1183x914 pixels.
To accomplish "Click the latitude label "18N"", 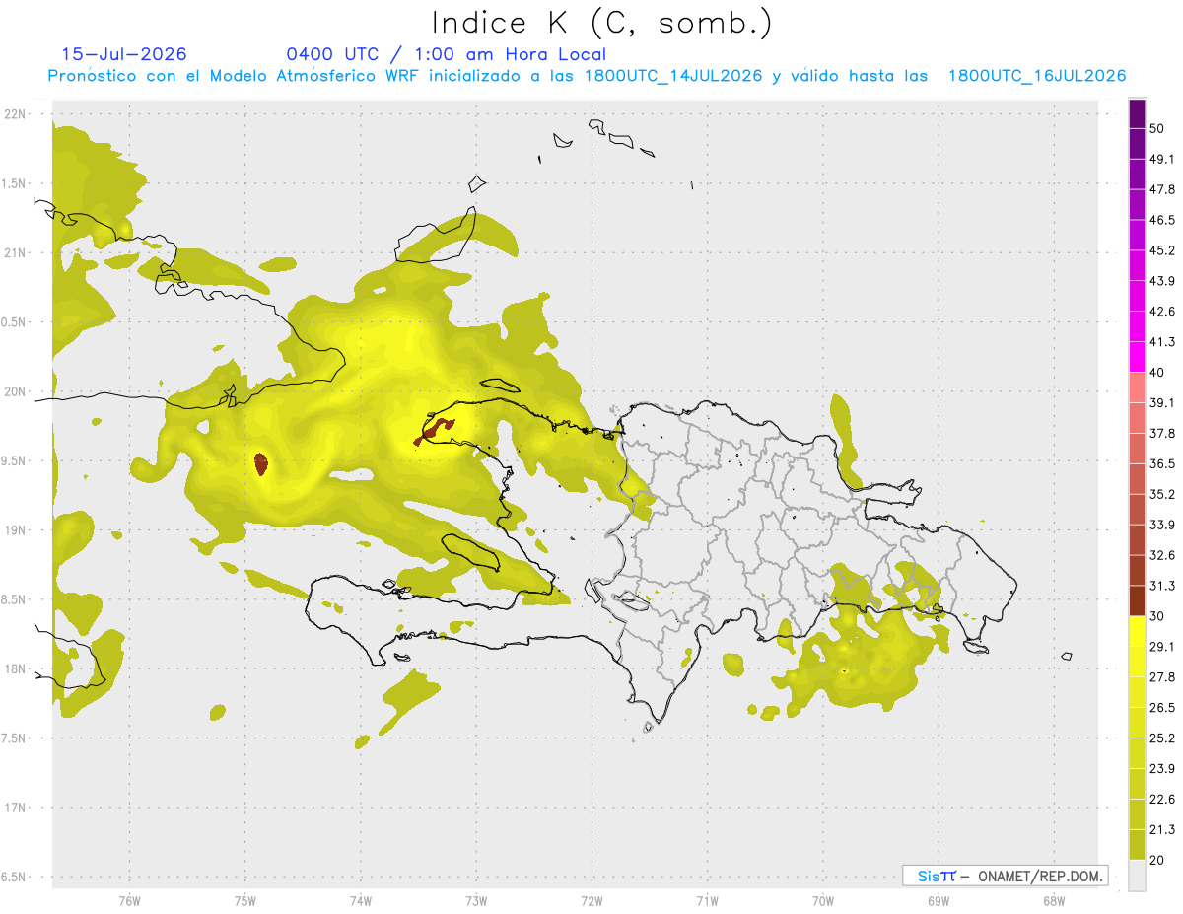I will pos(17,668).
